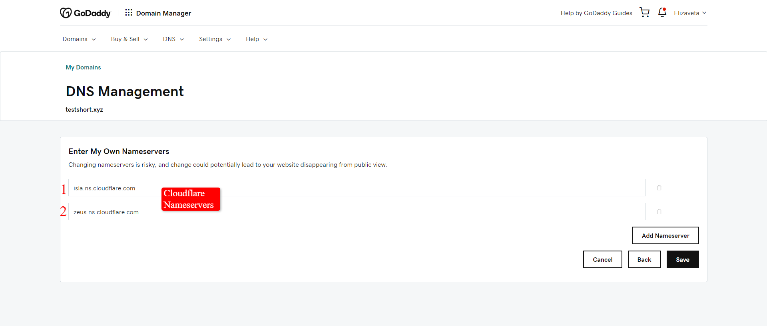Click the risky nameserver change warning text

point(227,165)
